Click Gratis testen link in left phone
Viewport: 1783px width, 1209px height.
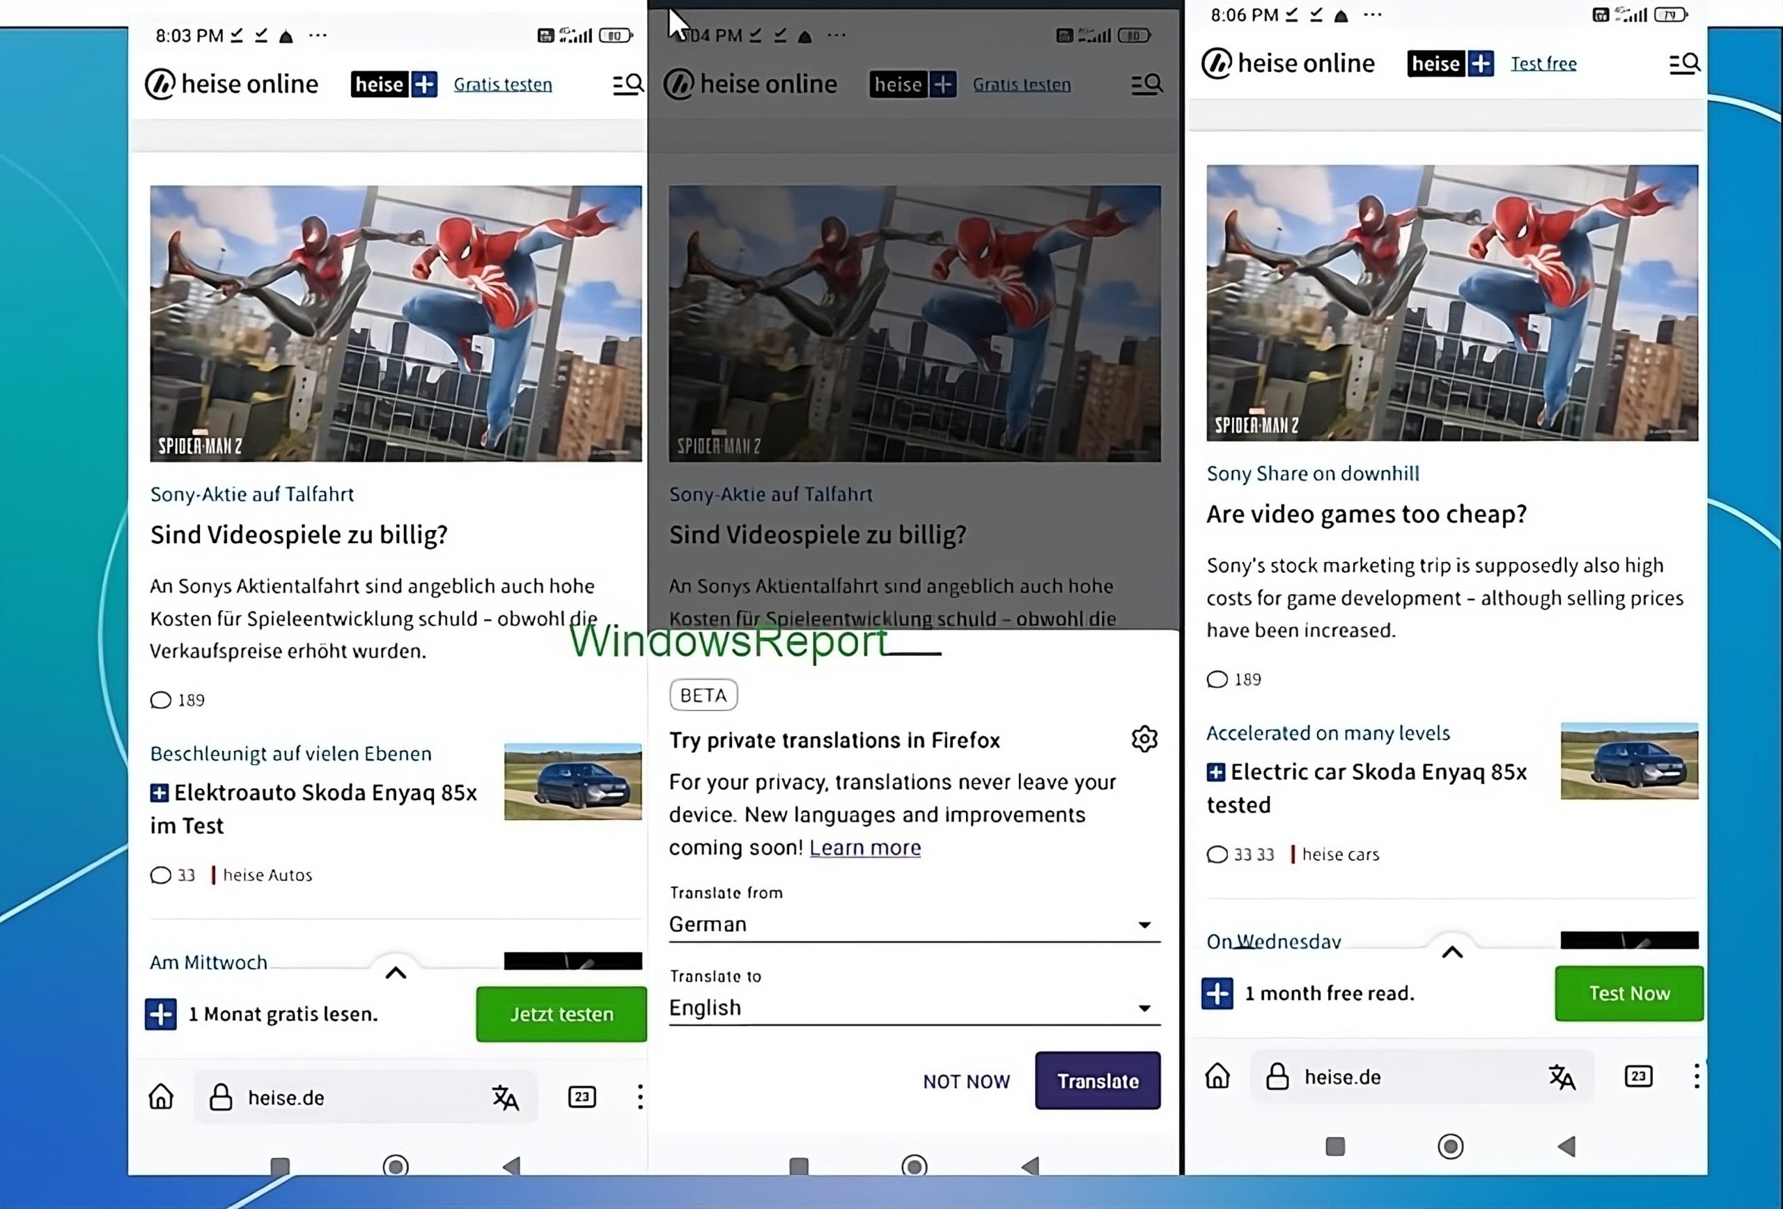pos(503,84)
